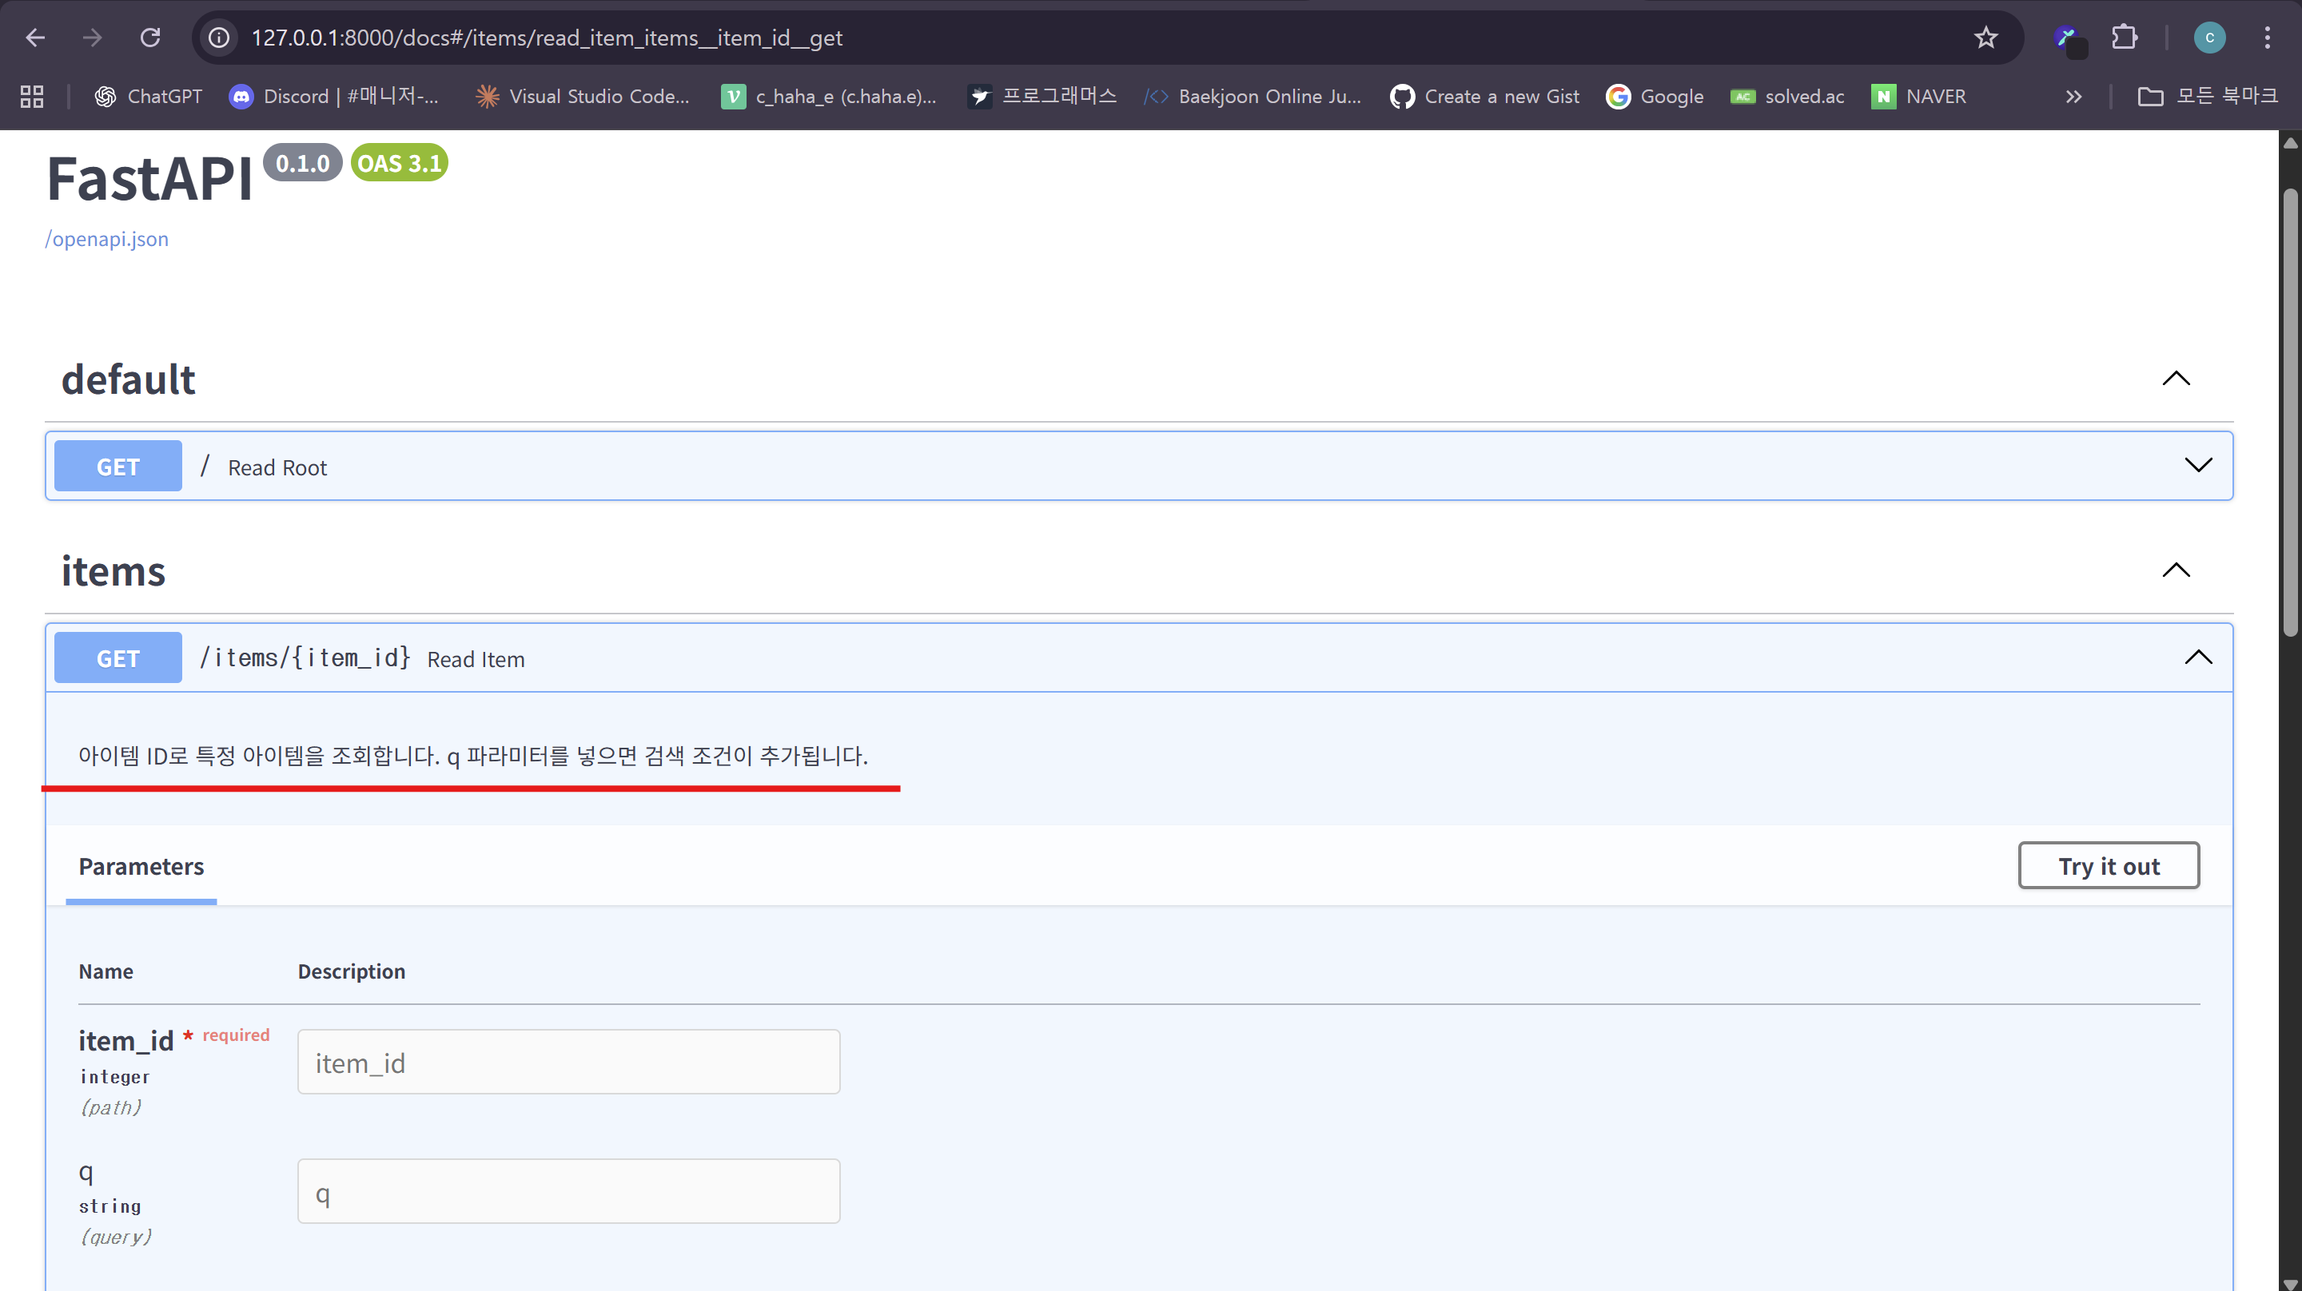Collapse the Read Item endpoint details

(2198, 657)
